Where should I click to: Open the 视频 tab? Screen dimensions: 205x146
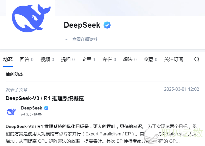point(47,59)
